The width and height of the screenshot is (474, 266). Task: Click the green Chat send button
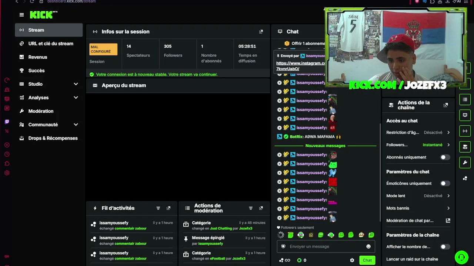coord(367,260)
